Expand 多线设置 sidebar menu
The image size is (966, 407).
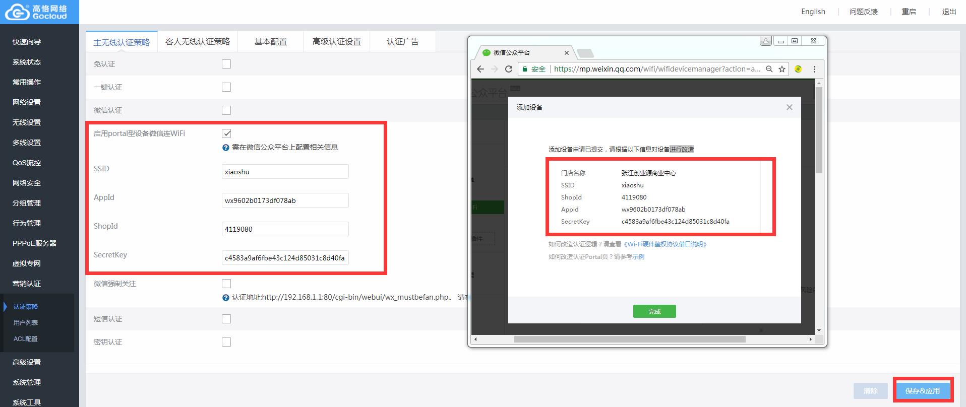click(x=27, y=143)
